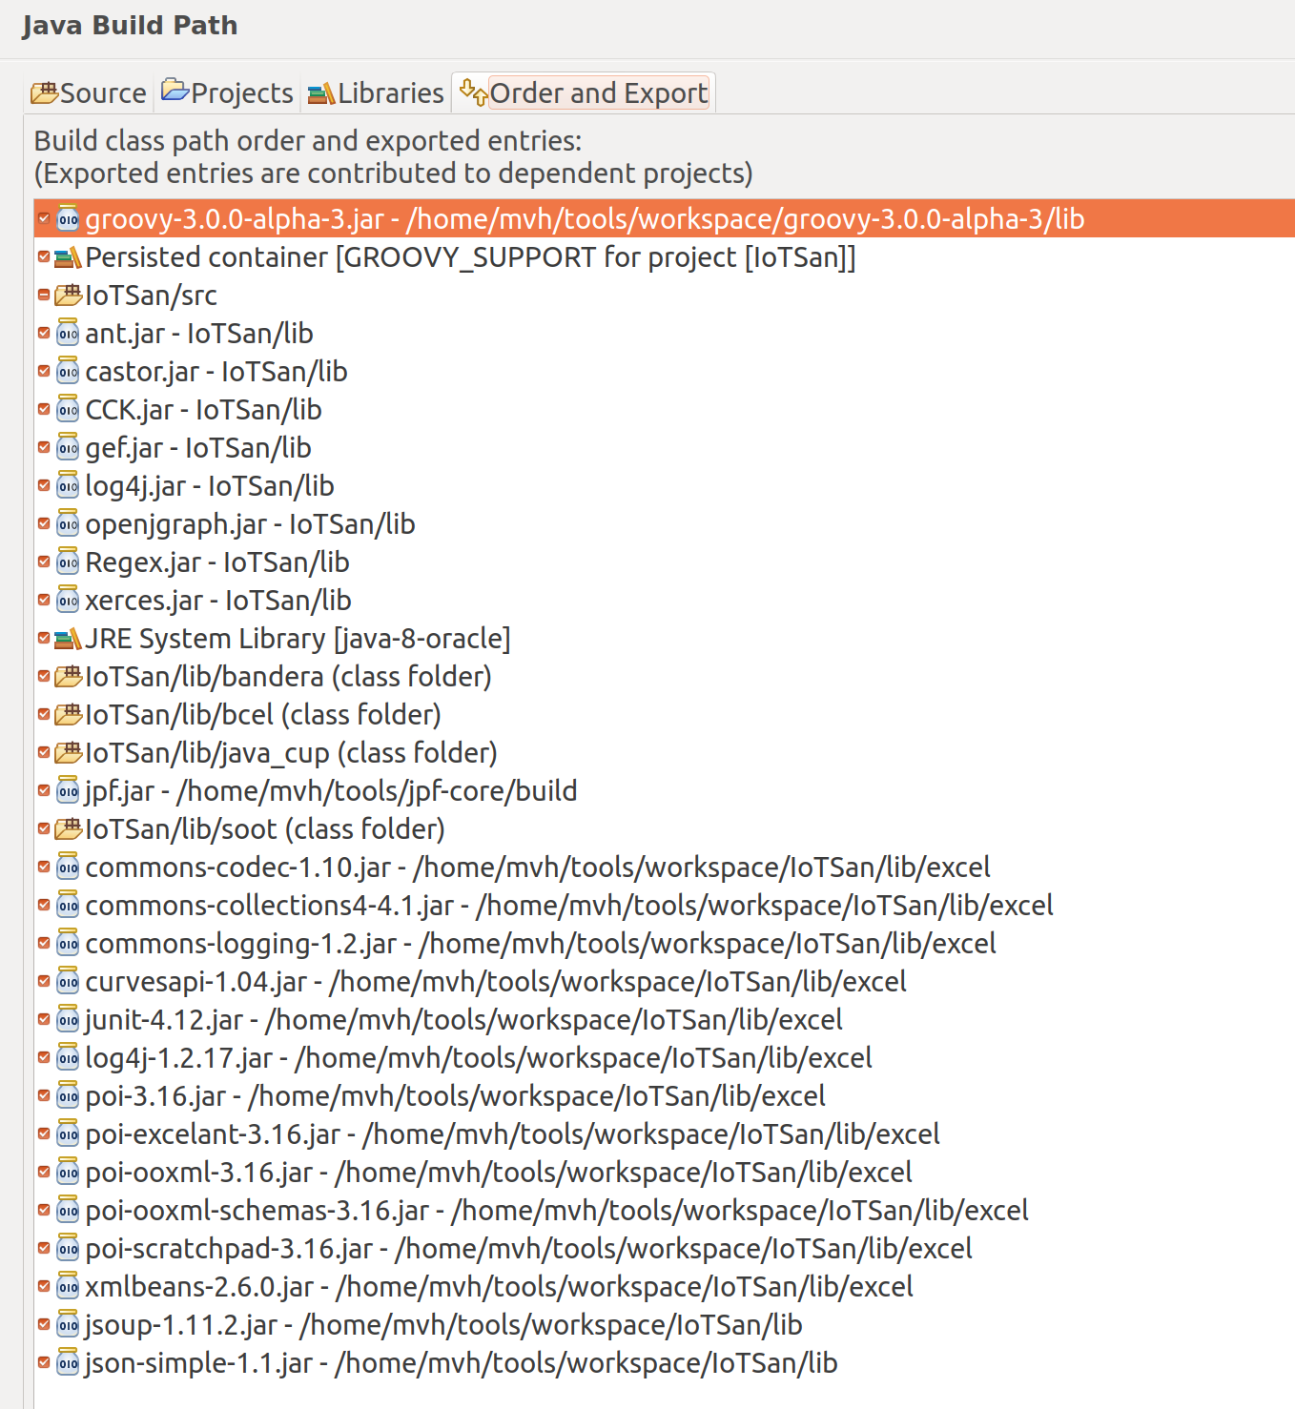Viewport: 1295px width, 1409px height.
Task: Click the jar icon beside jpf.jar
Action: click(x=68, y=790)
